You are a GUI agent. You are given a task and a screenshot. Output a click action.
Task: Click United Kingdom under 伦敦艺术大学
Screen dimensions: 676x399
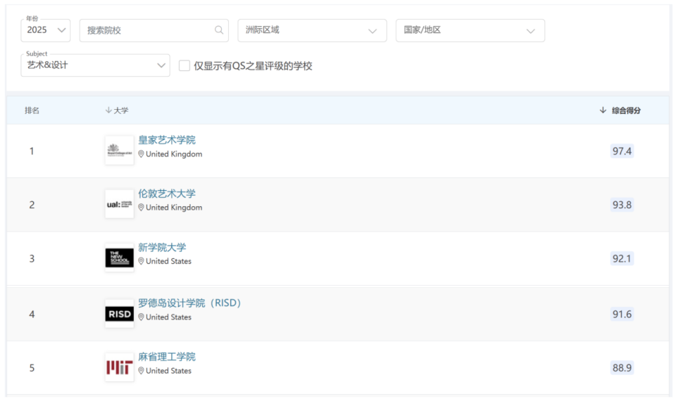pos(174,208)
